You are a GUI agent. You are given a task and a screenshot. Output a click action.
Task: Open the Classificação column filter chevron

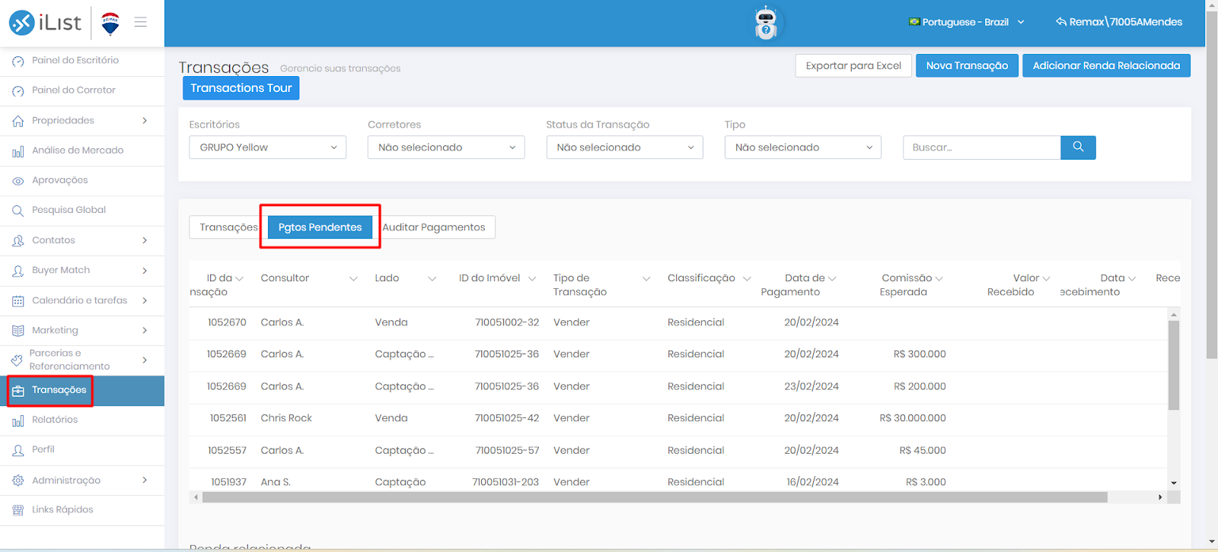pyautogui.click(x=747, y=279)
